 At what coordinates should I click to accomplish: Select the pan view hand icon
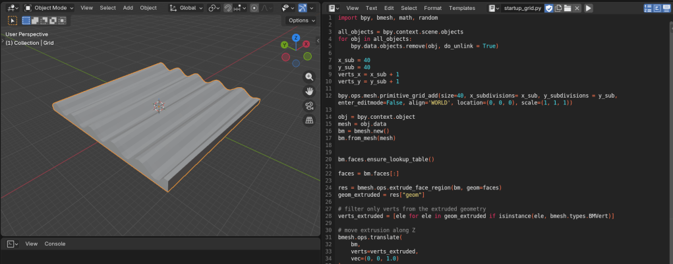click(308, 91)
